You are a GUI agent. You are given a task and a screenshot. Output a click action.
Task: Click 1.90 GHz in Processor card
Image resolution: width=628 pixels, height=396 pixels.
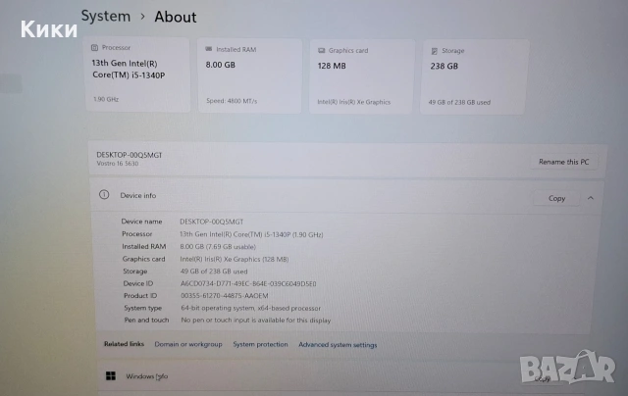pyautogui.click(x=106, y=99)
